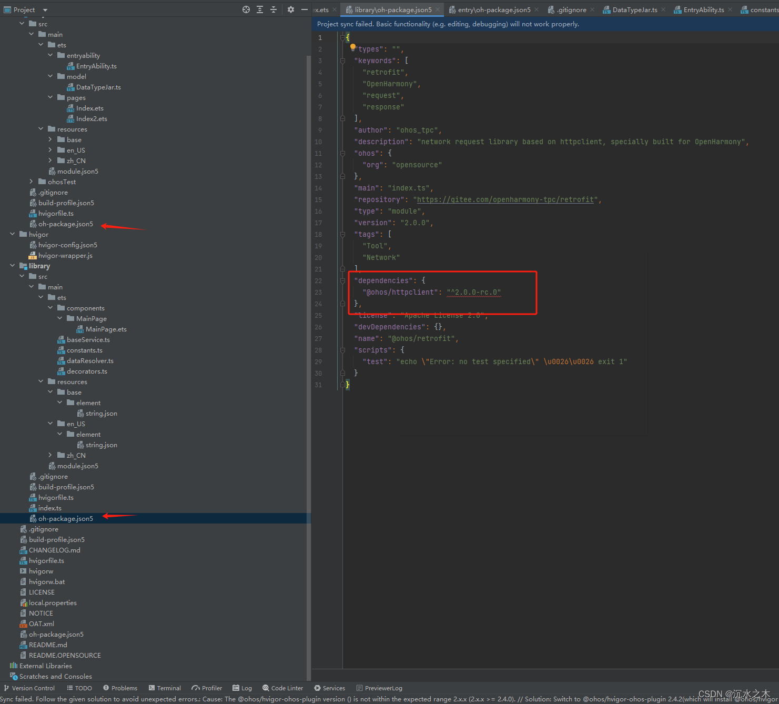Collapse the library module folder
Image resolution: width=779 pixels, height=704 pixels.
[x=13, y=266]
